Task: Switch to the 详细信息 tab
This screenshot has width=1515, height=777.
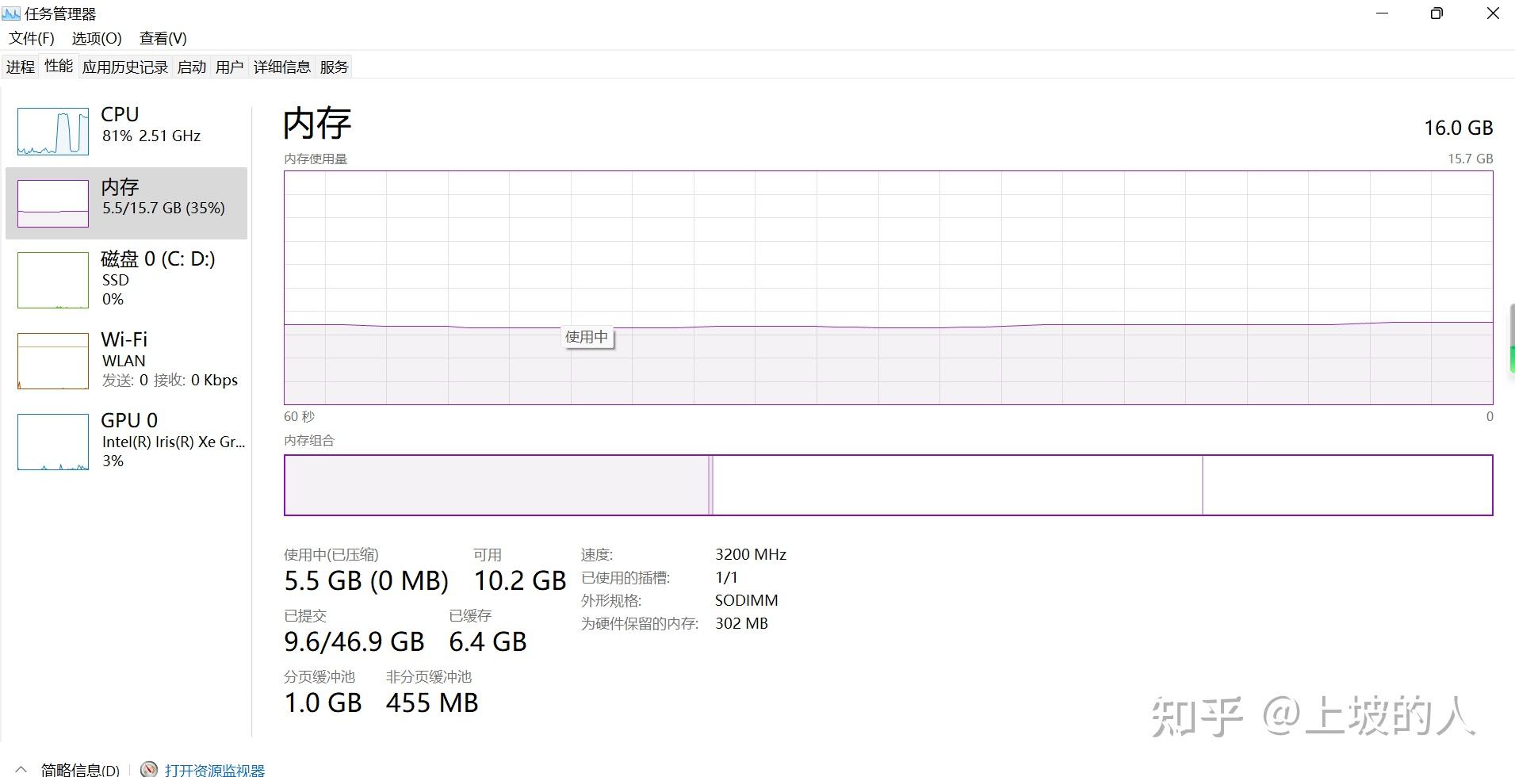Action: 281,66
